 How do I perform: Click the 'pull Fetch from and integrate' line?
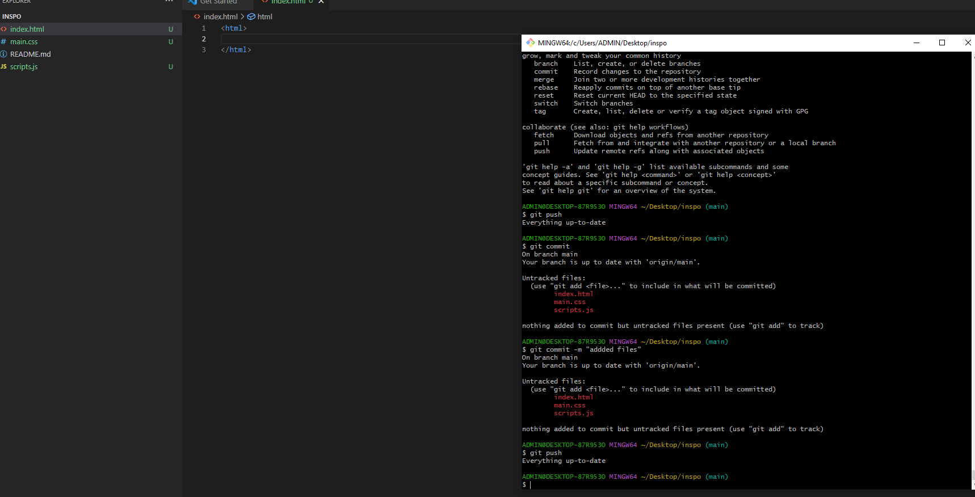point(684,143)
